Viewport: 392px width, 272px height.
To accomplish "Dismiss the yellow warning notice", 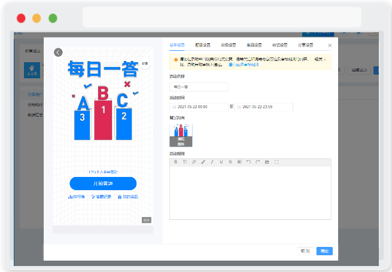I will 325,60.
